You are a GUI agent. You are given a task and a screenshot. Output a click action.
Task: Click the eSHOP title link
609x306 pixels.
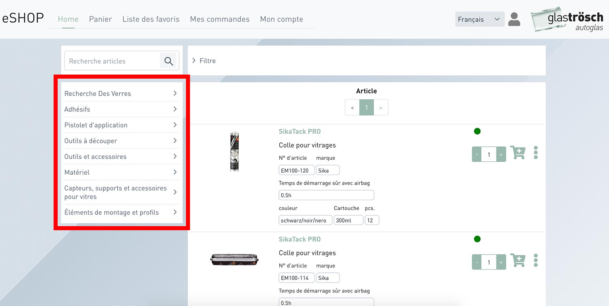(23, 19)
